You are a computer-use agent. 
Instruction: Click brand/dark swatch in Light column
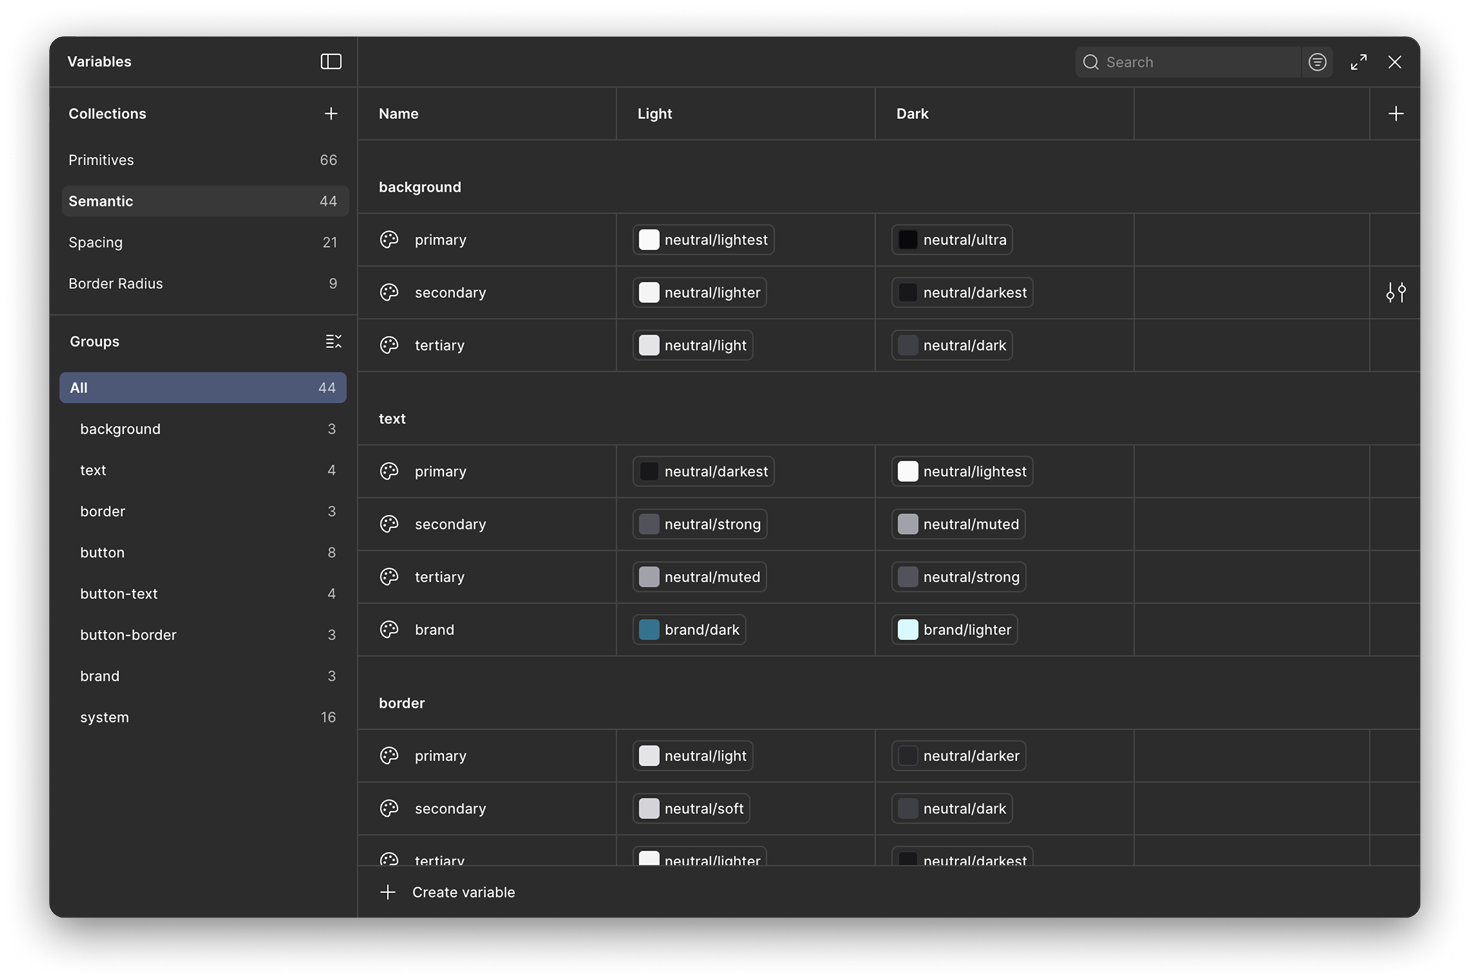649,630
